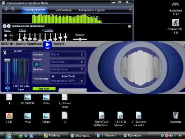
Task: Open the Technology dropdown showing Headphone 360
Action: (67, 81)
